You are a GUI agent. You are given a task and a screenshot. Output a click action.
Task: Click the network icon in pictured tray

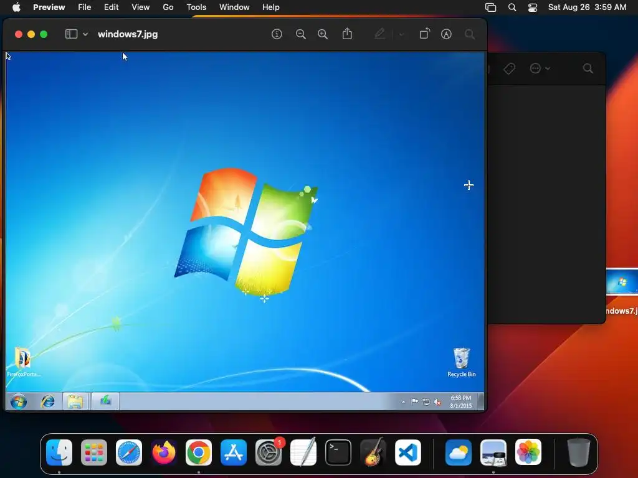tap(426, 402)
